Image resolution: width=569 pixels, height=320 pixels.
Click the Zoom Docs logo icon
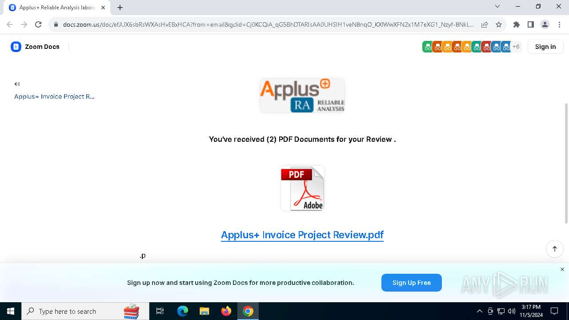click(x=16, y=47)
